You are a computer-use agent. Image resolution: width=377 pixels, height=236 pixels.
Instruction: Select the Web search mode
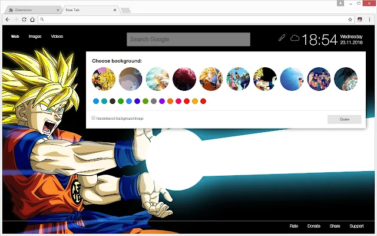[x=15, y=37]
